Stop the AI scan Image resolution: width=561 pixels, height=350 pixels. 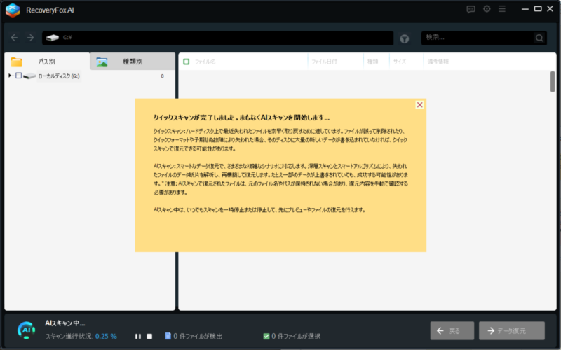(x=149, y=337)
